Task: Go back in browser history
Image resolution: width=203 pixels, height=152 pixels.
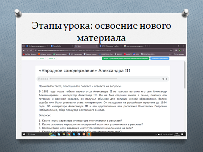Action: point(24,50)
